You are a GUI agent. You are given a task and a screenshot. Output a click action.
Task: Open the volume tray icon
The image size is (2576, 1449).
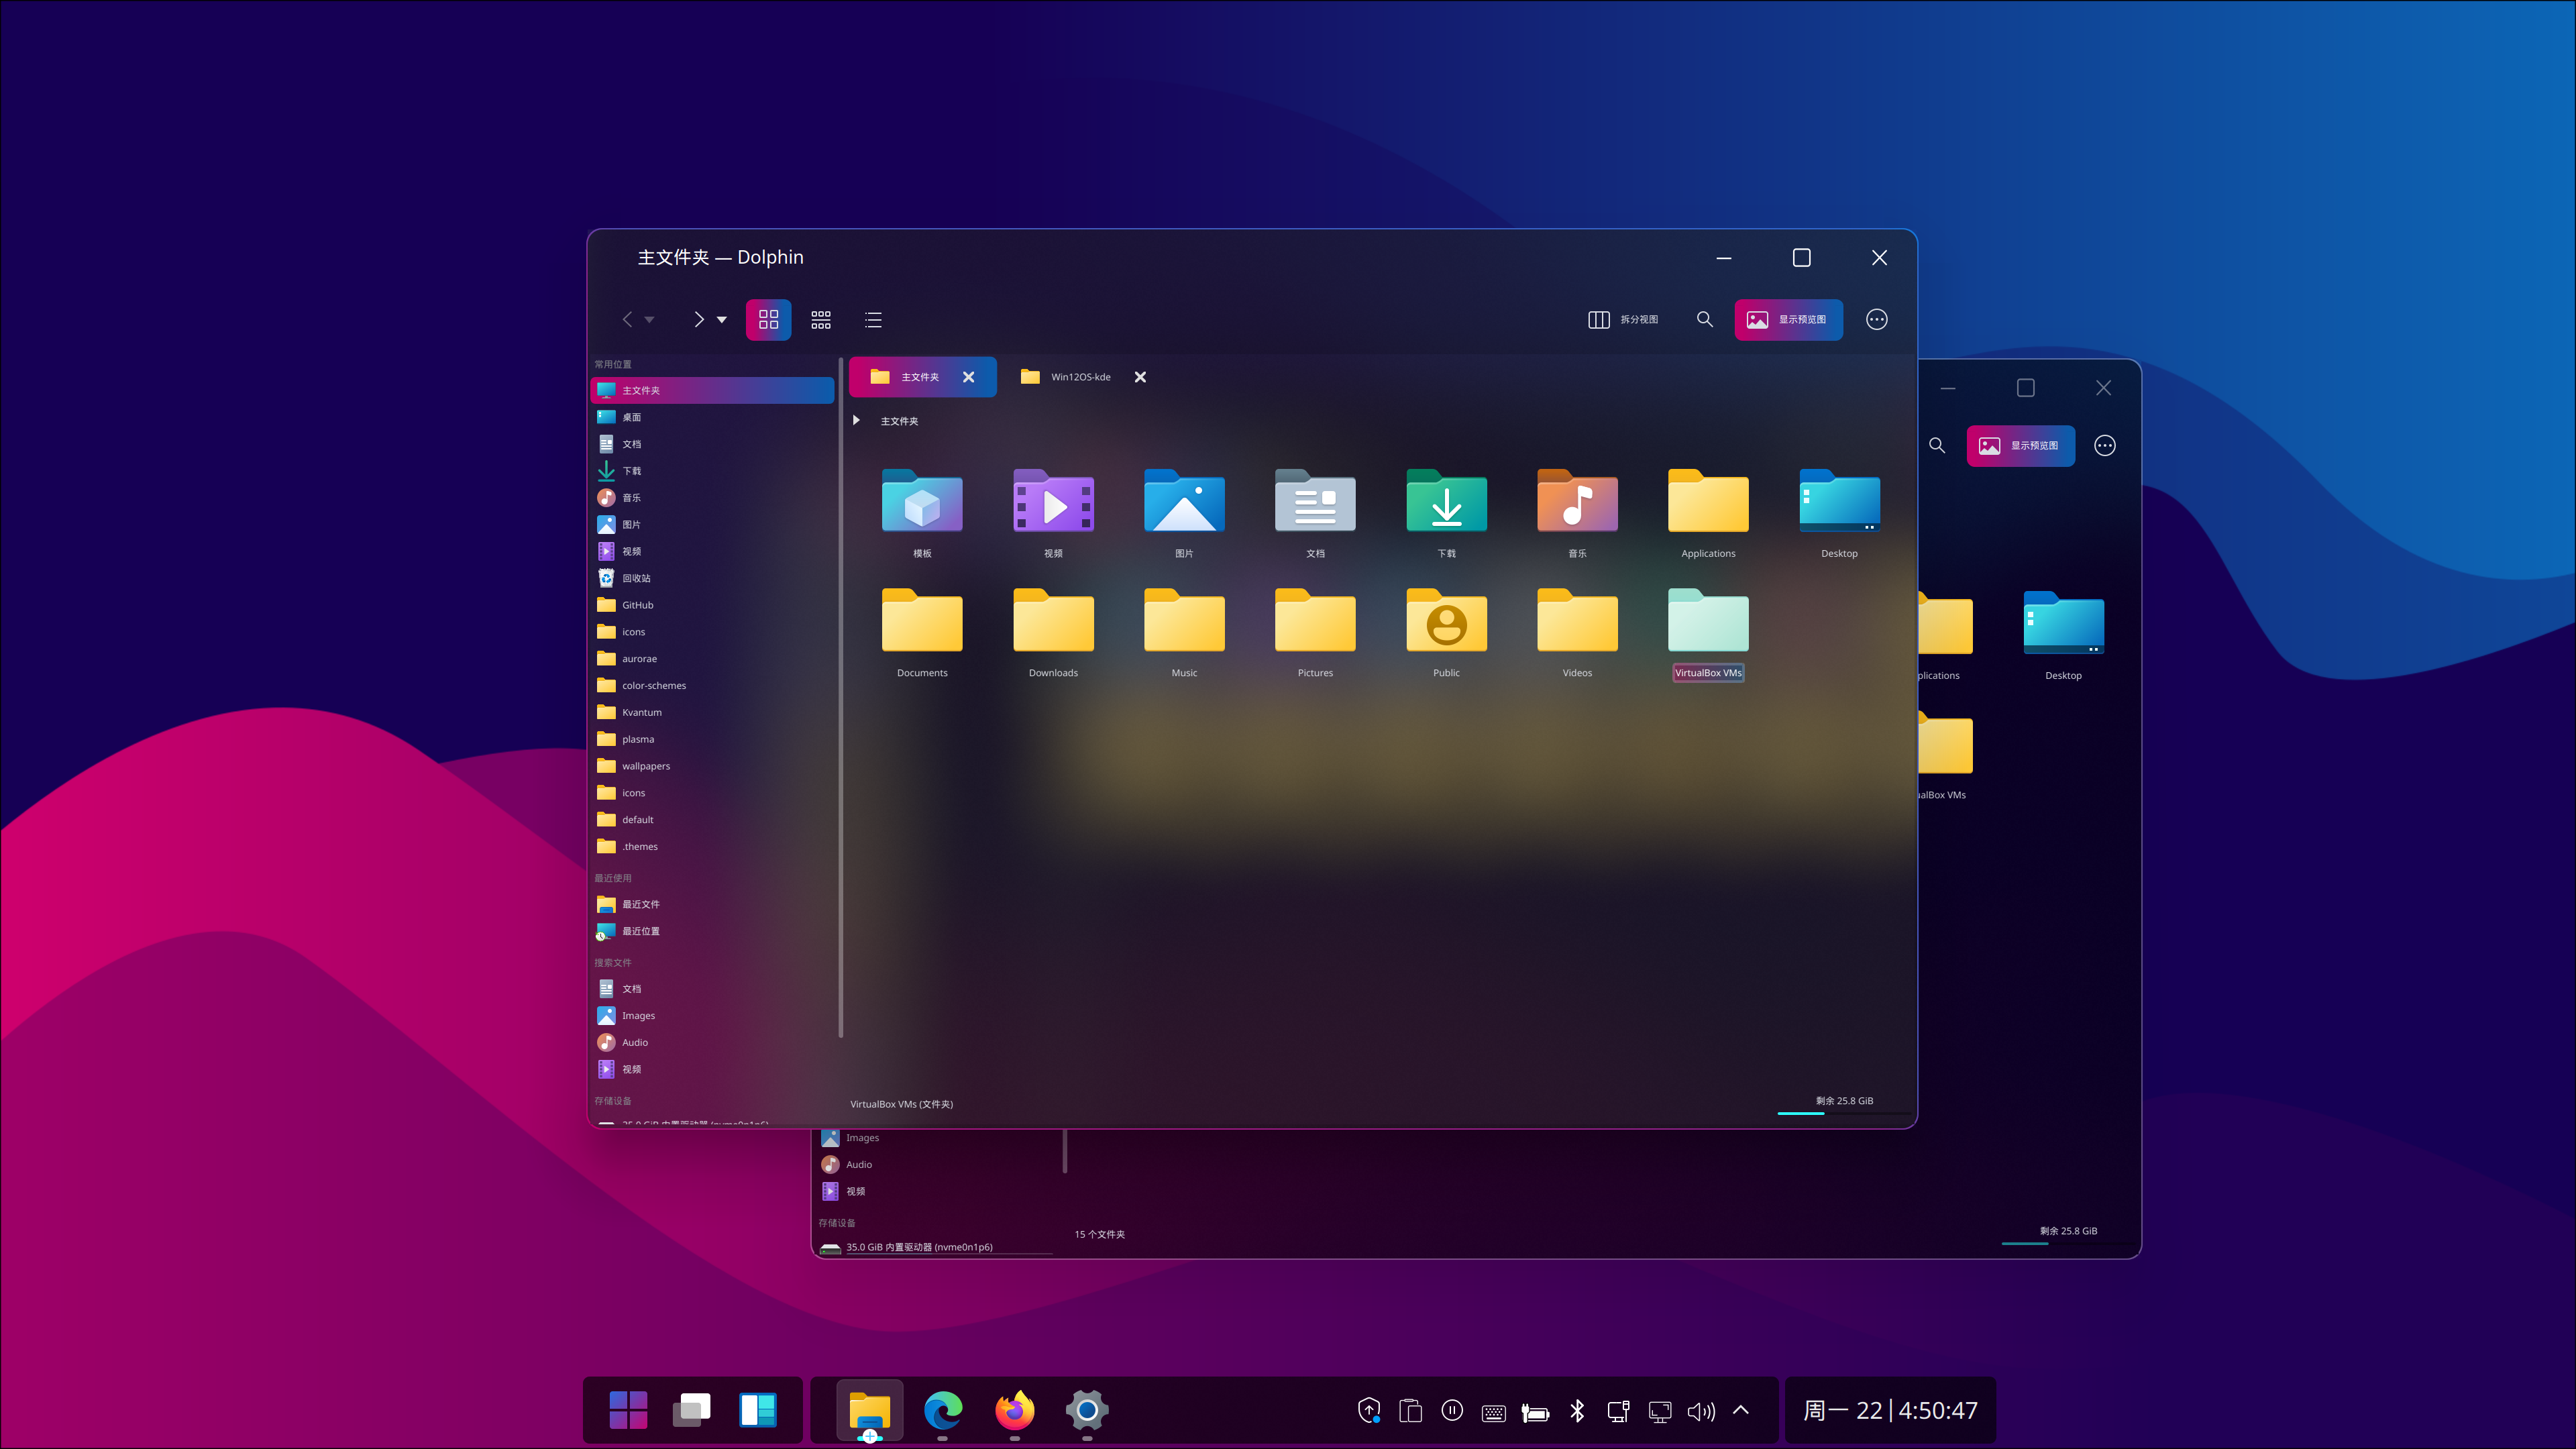click(1701, 1411)
